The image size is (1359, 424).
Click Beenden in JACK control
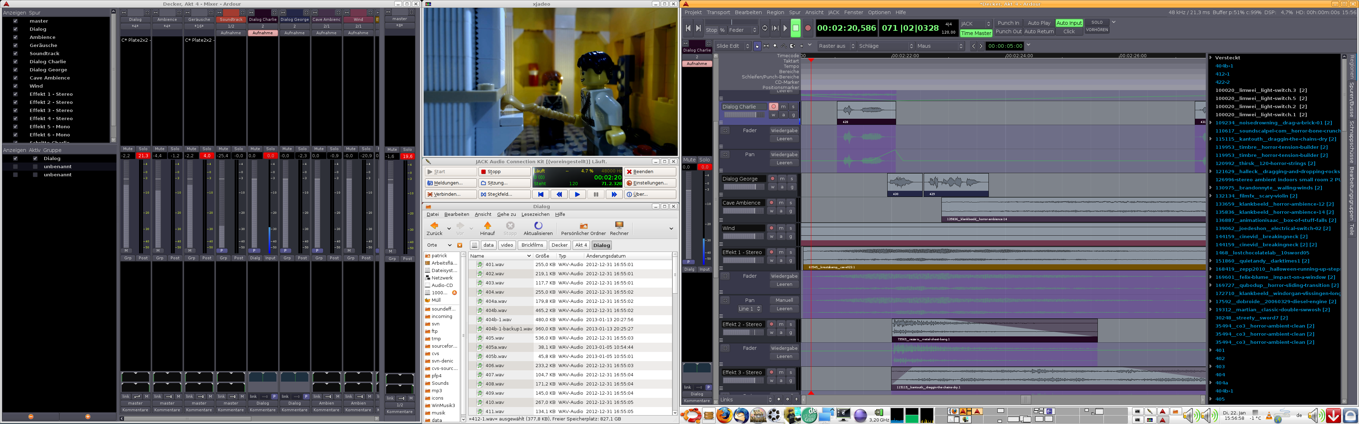(x=650, y=172)
